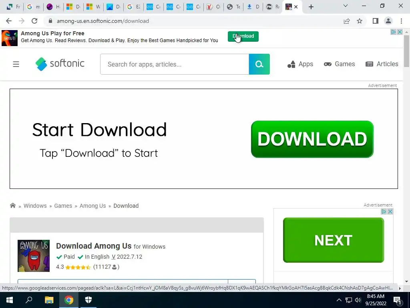Click the page vertical scrollbar thumb
The width and height of the screenshot is (410, 308).
pyautogui.click(x=406, y=51)
